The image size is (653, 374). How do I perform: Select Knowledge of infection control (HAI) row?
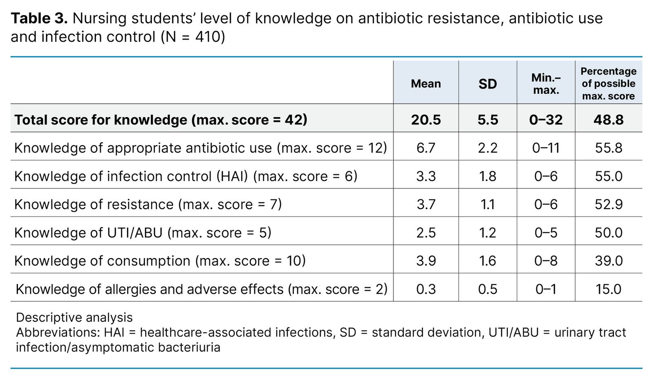point(186,176)
